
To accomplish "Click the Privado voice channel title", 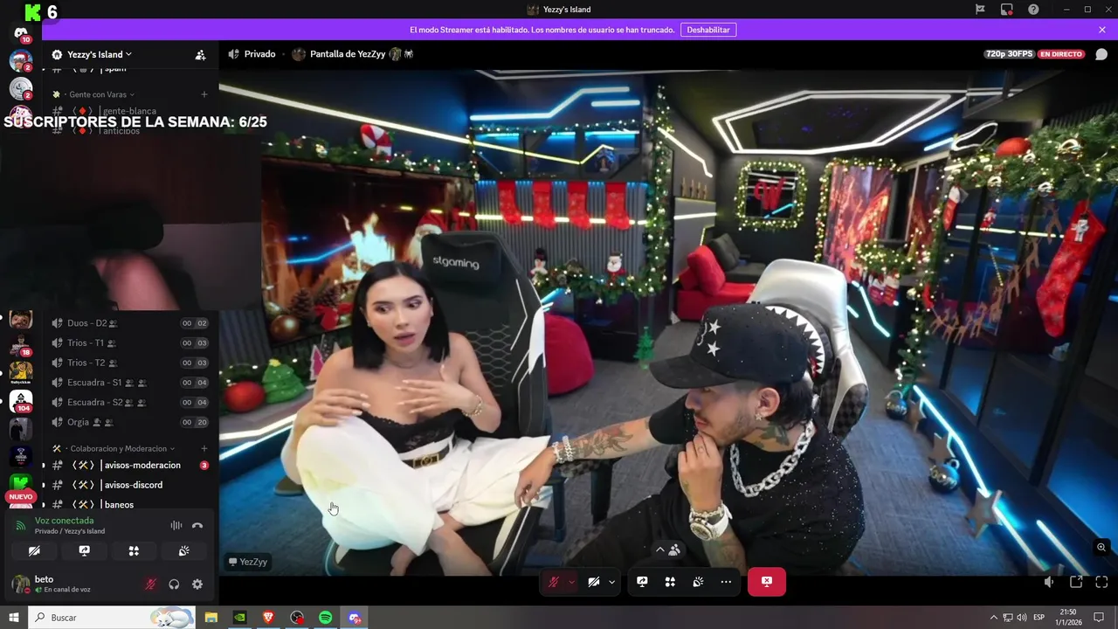I will tap(259, 54).
